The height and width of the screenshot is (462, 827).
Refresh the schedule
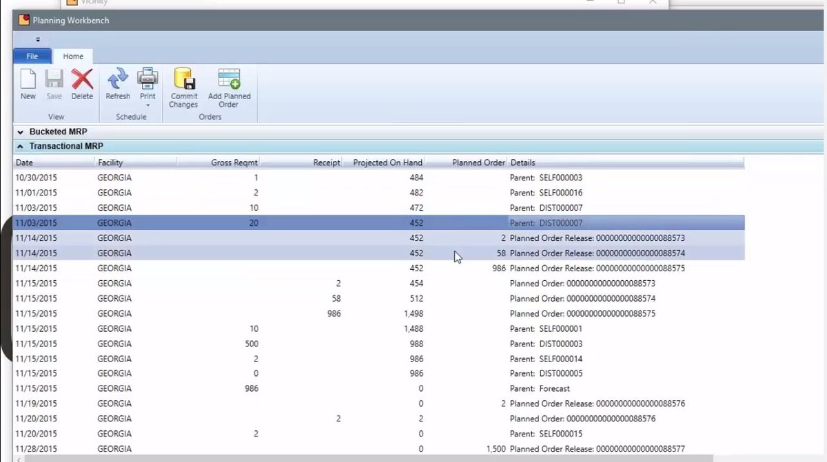click(x=118, y=85)
